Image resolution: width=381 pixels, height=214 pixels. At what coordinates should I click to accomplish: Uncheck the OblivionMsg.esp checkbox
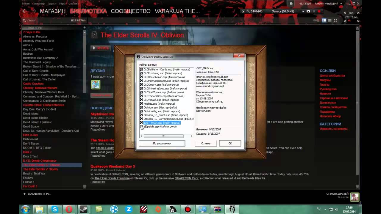point(141,111)
